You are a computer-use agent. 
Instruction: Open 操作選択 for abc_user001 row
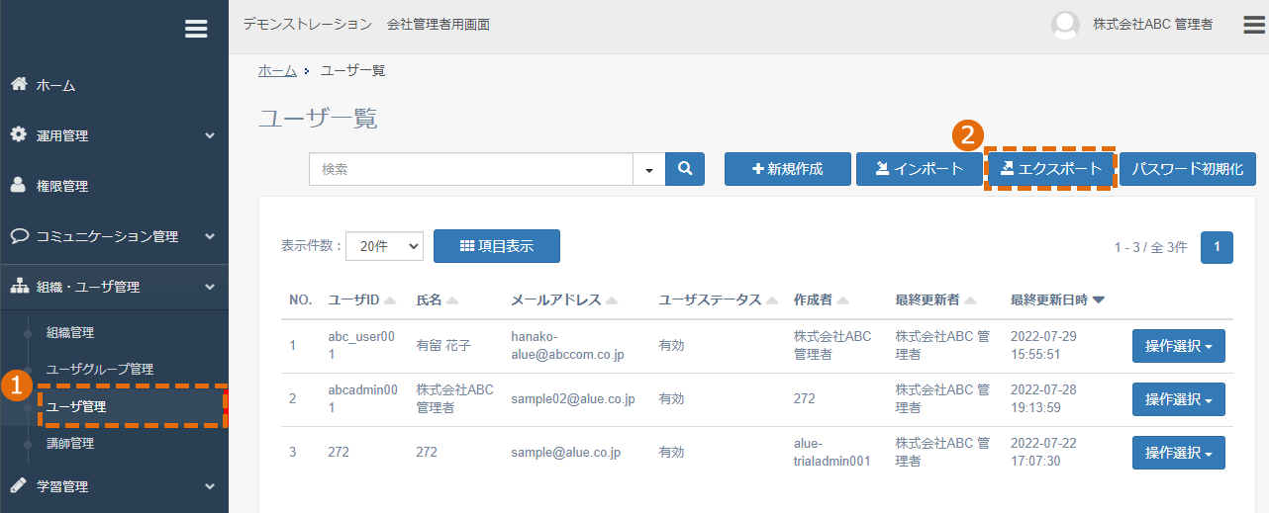point(1179,346)
